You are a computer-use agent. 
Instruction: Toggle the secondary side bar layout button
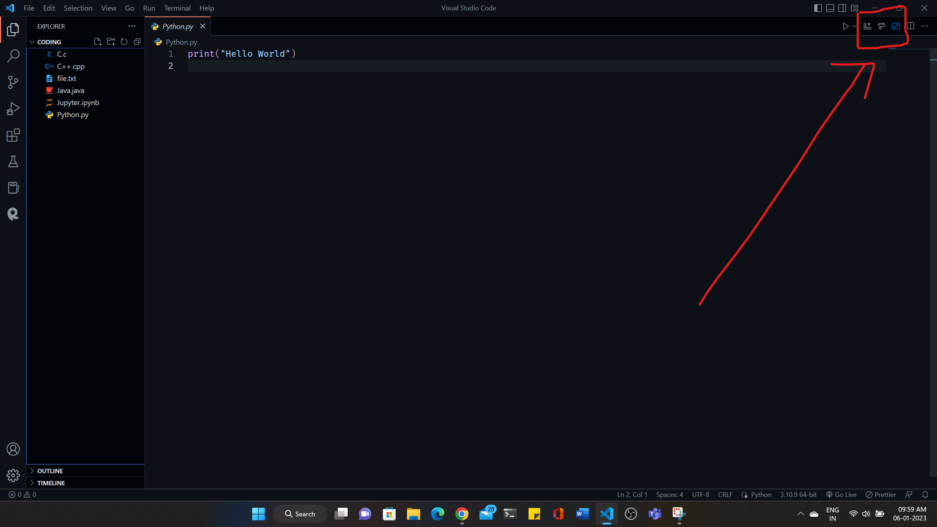(842, 8)
